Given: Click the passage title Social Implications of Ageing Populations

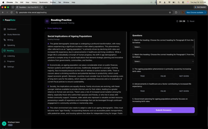Looking at the screenshot, I should click(70, 36).
